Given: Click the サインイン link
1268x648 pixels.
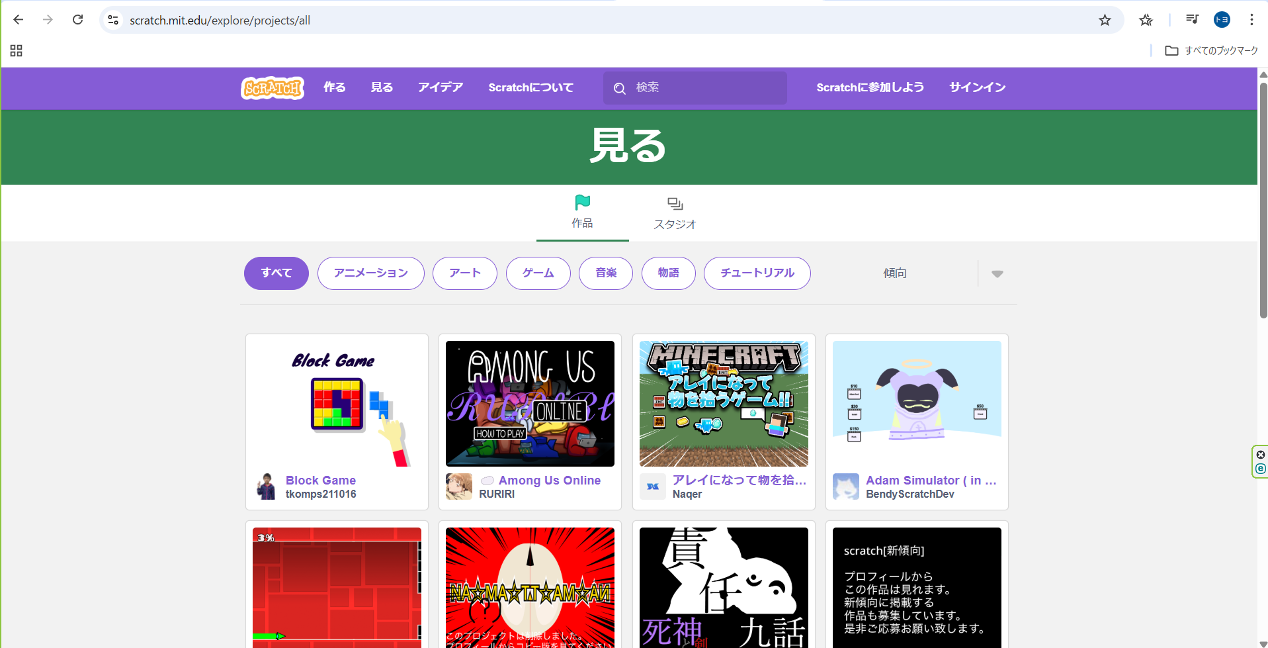Looking at the screenshot, I should click(x=977, y=87).
